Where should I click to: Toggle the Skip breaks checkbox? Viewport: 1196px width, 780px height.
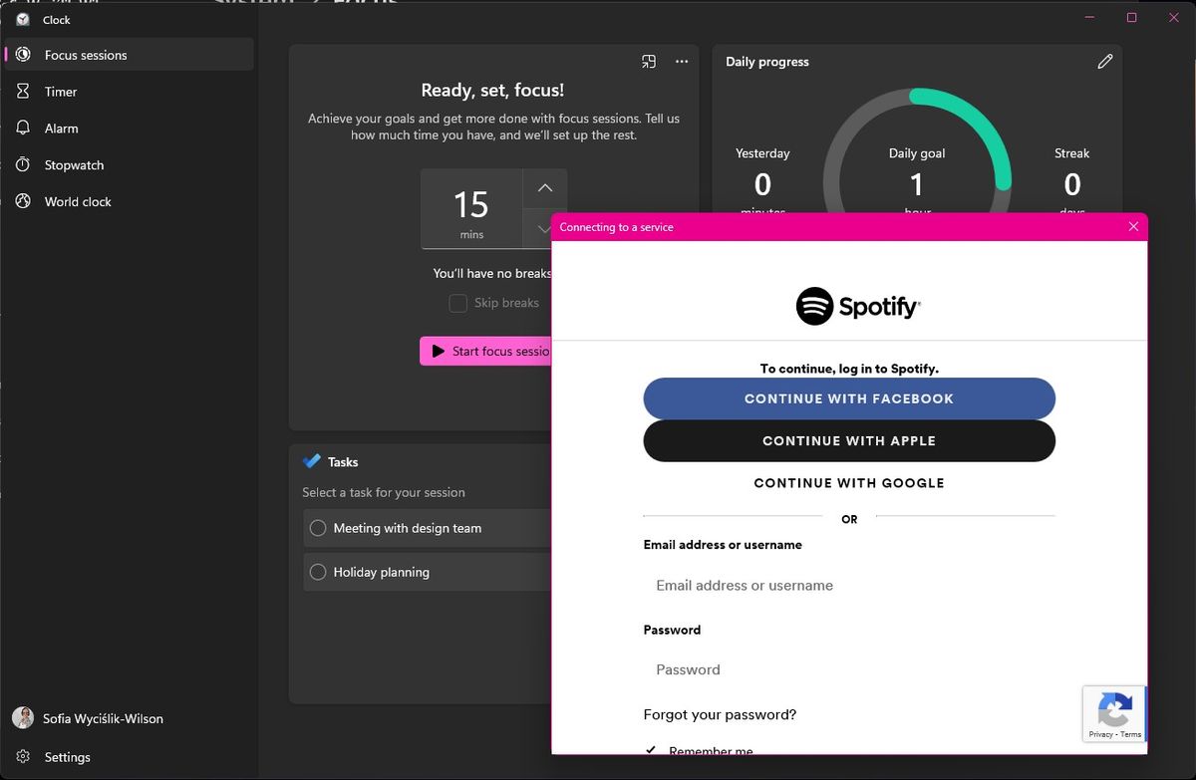point(458,304)
